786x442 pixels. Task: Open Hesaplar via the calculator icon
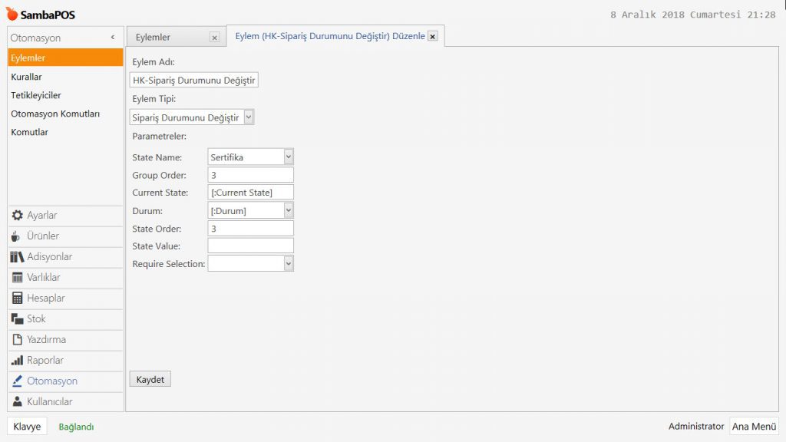click(x=18, y=299)
